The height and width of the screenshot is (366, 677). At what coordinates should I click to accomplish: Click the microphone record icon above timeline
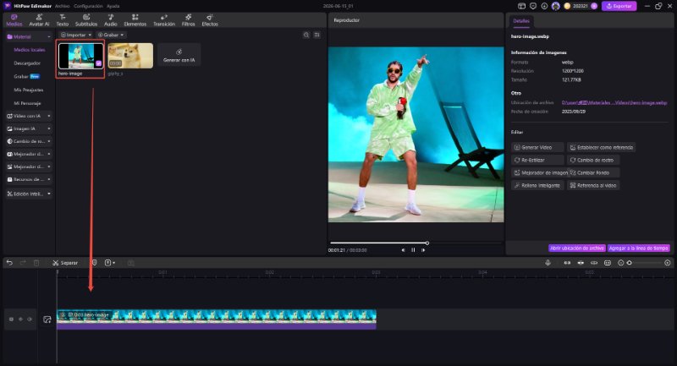548,263
